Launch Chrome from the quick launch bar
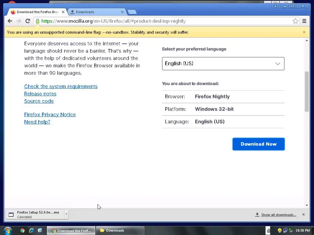Screen dimensions: 314x235 point(22,230)
